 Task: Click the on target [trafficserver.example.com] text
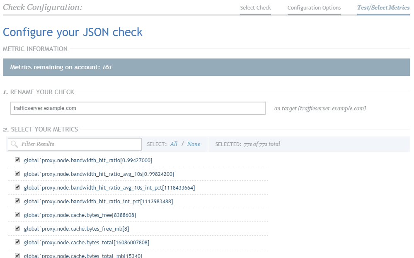(x=320, y=108)
